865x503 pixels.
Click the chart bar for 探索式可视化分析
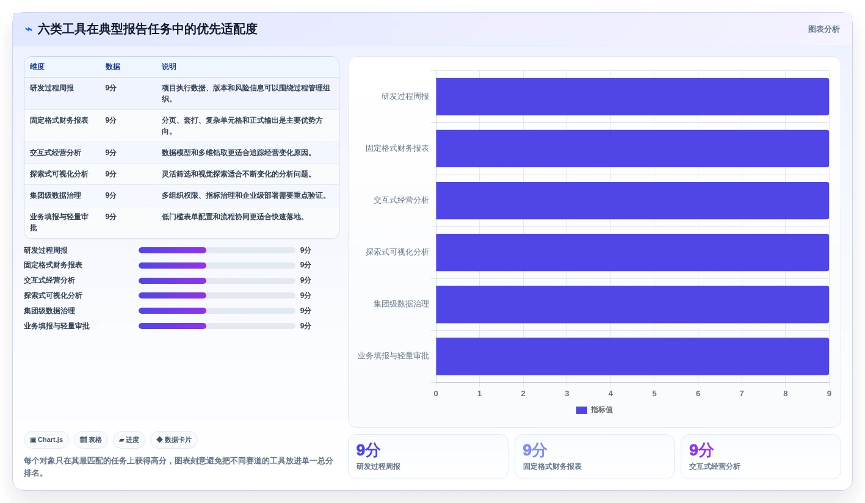[x=632, y=252]
